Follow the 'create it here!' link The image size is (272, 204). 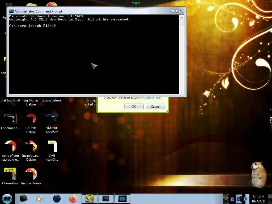152,98
